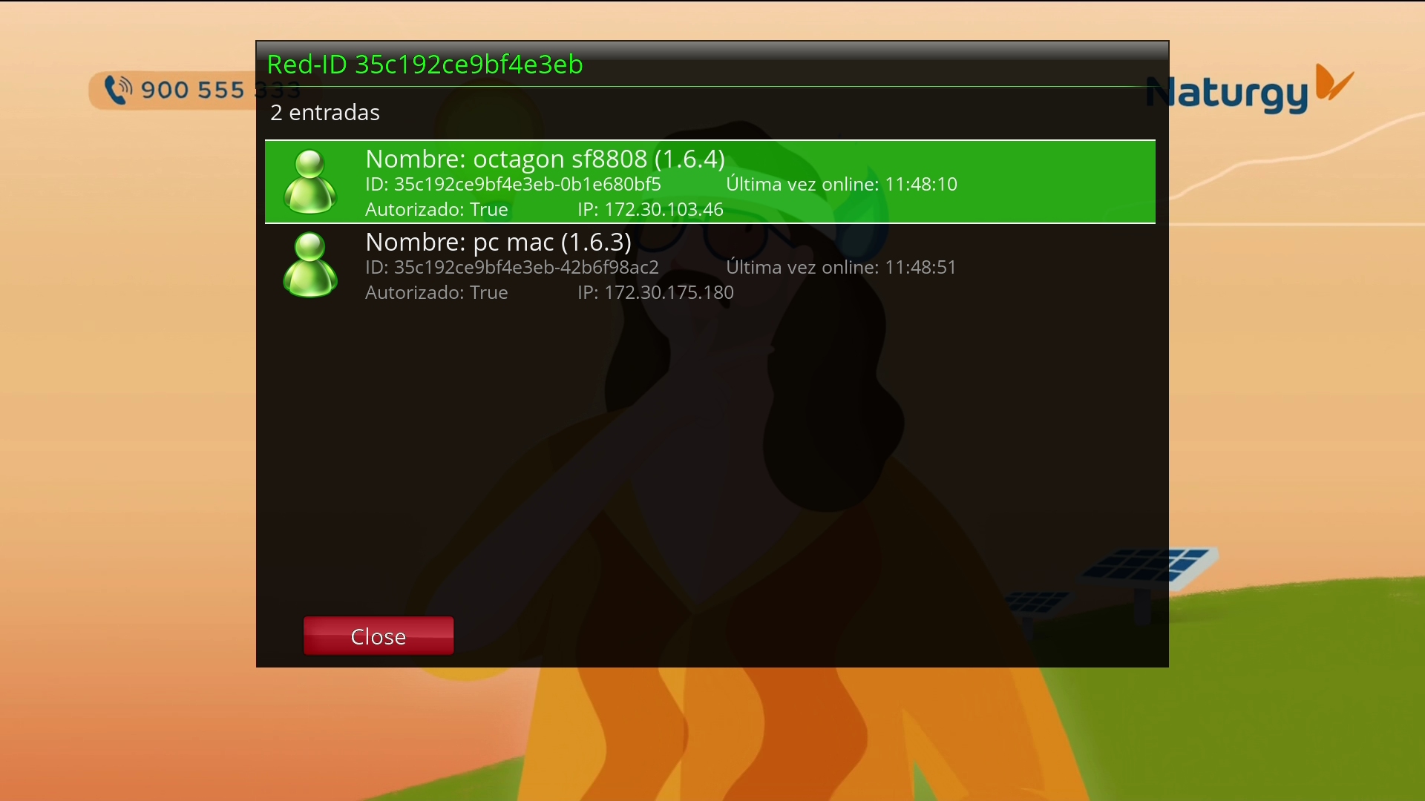The image size is (1425, 801).
Task: Click Autorizado: True on the pc mac entry
Action: [436, 292]
